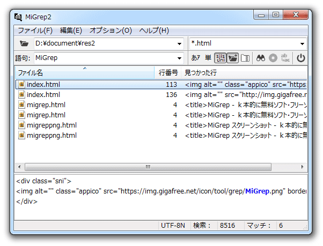Open the 編集(E) menu

[71, 31]
